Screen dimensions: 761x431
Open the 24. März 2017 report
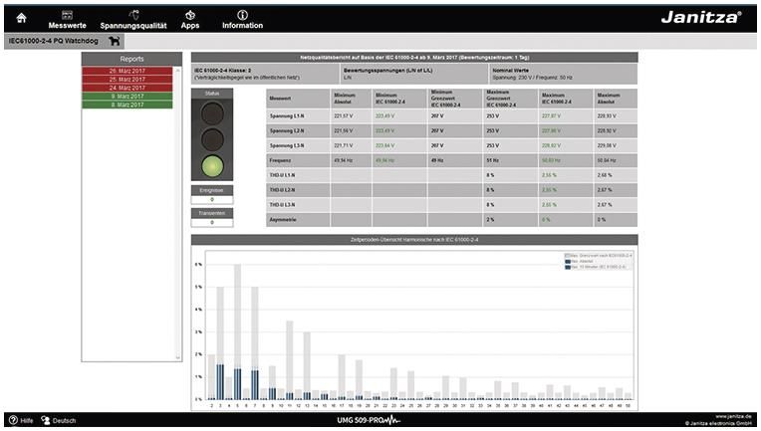click(127, 87)
